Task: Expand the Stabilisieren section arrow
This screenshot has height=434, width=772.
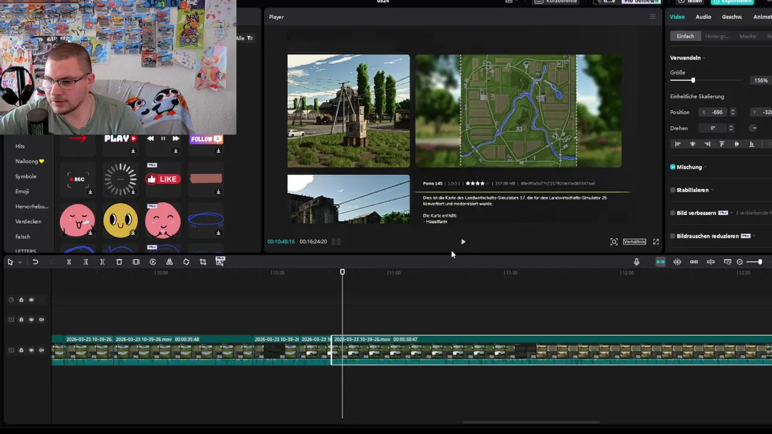Action: [712, 190]
